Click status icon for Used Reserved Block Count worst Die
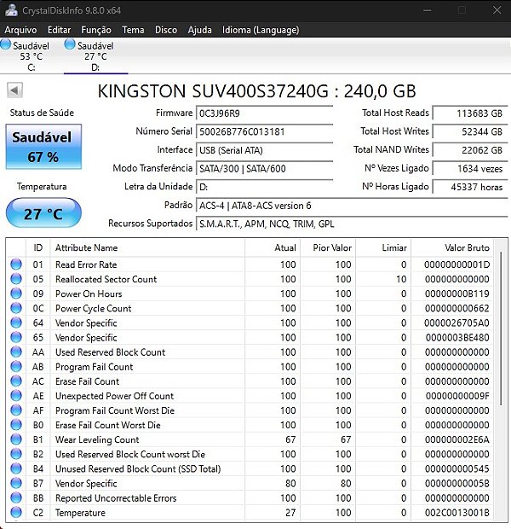This screenshot has width=511, height=529. tap(16, 454)
